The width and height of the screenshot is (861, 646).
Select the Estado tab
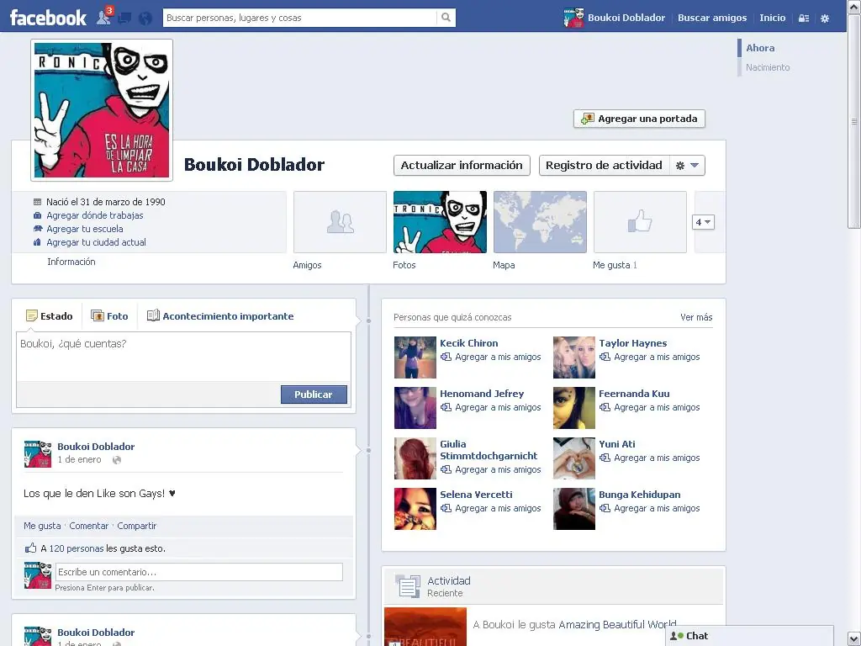50,316
